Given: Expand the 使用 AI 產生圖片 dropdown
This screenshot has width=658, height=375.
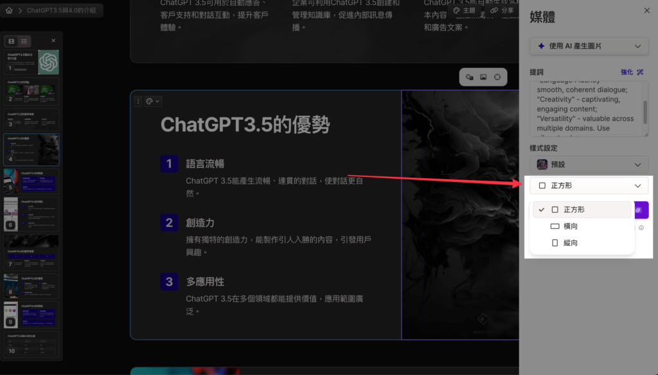Looking at the screenshot, I should [588, 46].
